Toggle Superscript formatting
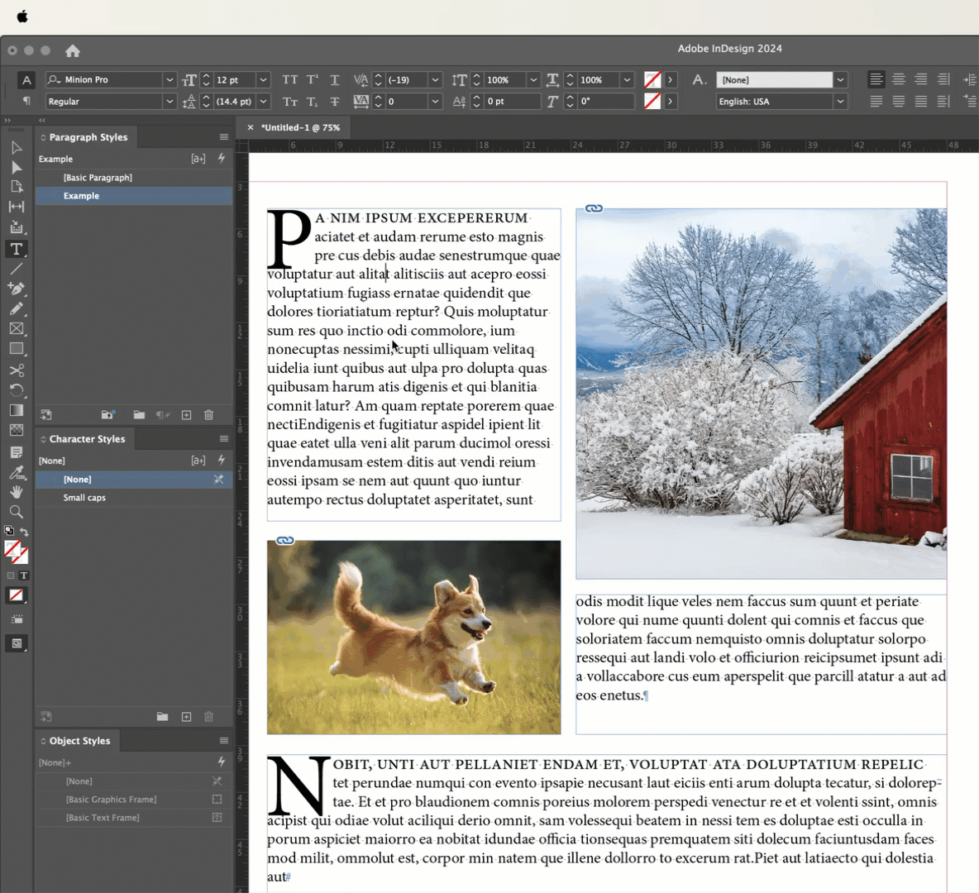The width and height of the screenshot is (979, 893). (x=313, y=80)
